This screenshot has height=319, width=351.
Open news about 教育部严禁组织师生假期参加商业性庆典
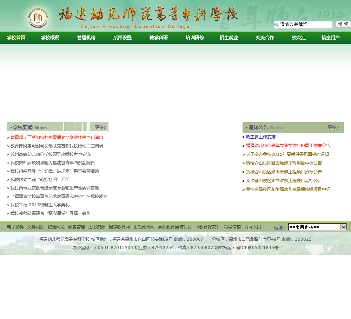[x=57, y=138]
